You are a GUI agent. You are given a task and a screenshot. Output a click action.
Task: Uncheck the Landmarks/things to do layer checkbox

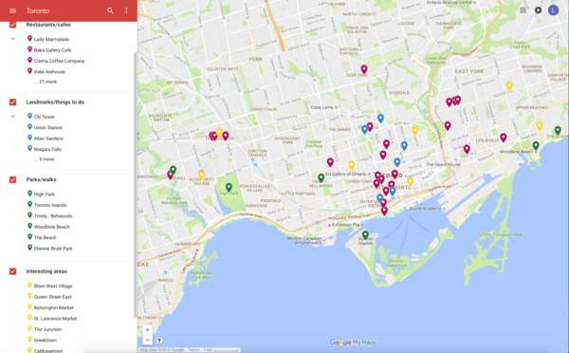click(x=12, y=102)
